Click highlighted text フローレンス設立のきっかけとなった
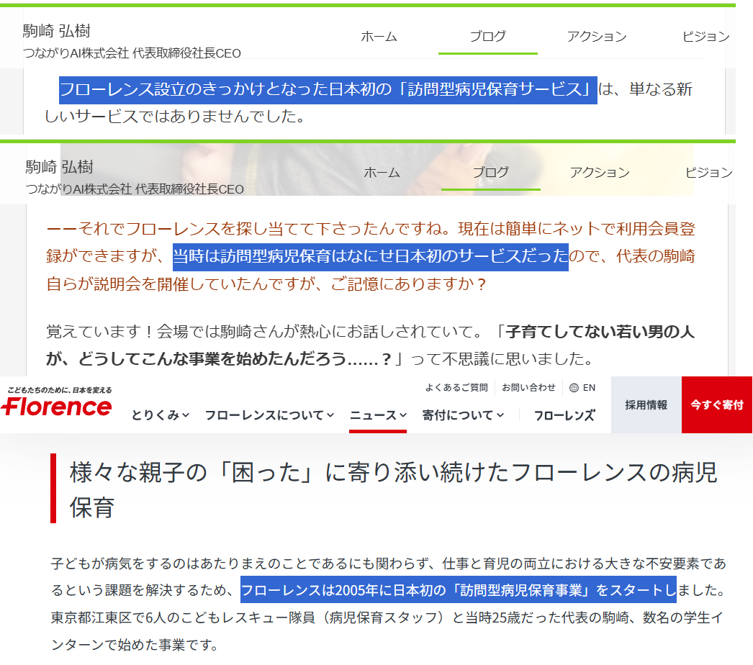 194,89
